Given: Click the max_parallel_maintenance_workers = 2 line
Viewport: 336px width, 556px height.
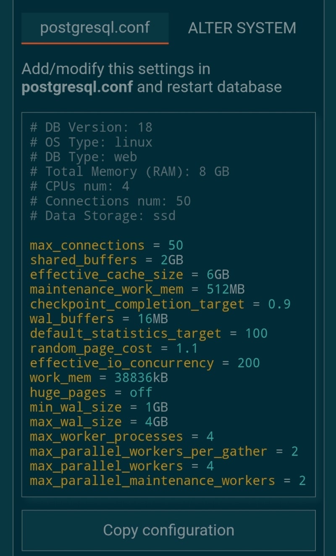Looking at the screenshot, I should (168, 481).
